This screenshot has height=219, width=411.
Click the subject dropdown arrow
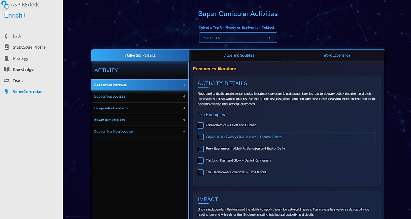click(x=269, y=38)
